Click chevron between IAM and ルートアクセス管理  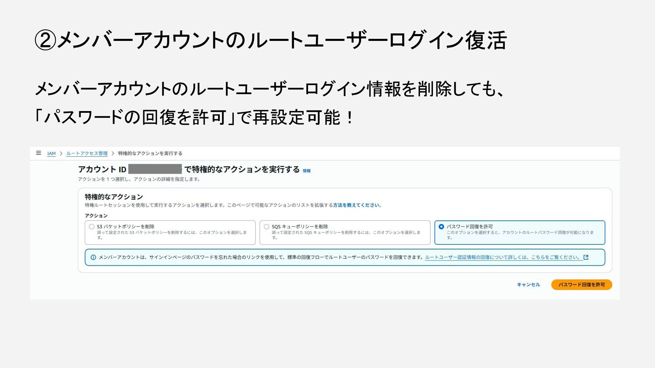click(x=61, y=154)
